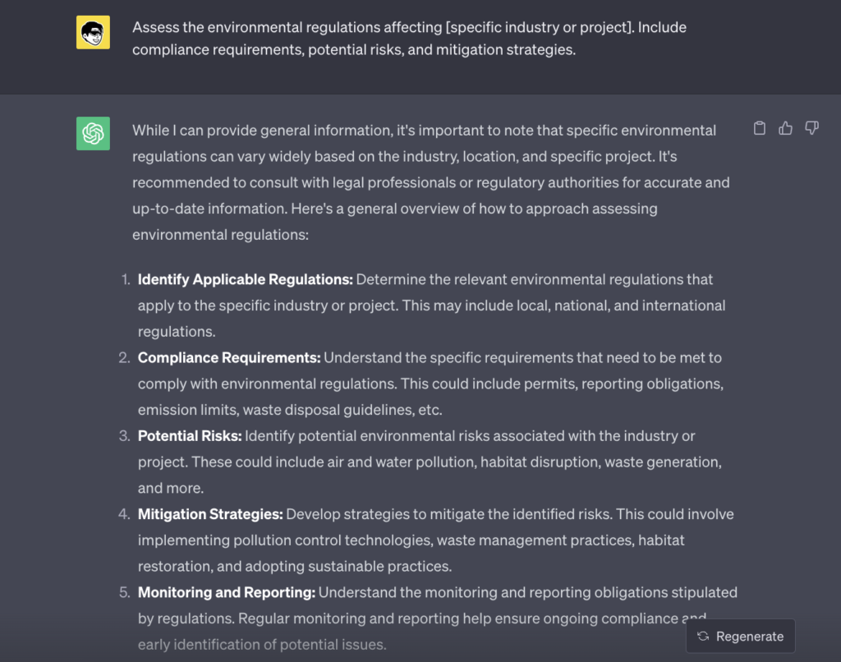Click the green ChatGPT logo avatar
This screenshot has height=662, width=841.
(93, 133)
